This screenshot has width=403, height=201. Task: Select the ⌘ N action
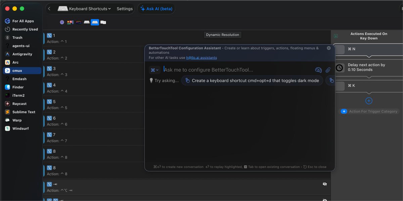pyautogui.click(x=369, y=49)
